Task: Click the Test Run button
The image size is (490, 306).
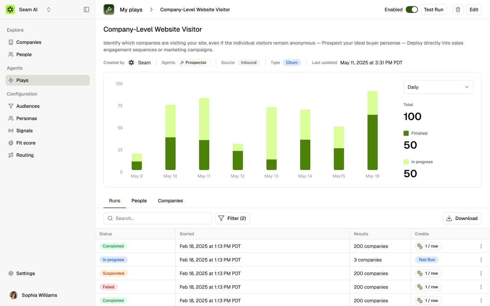Action: click(434, 10)
